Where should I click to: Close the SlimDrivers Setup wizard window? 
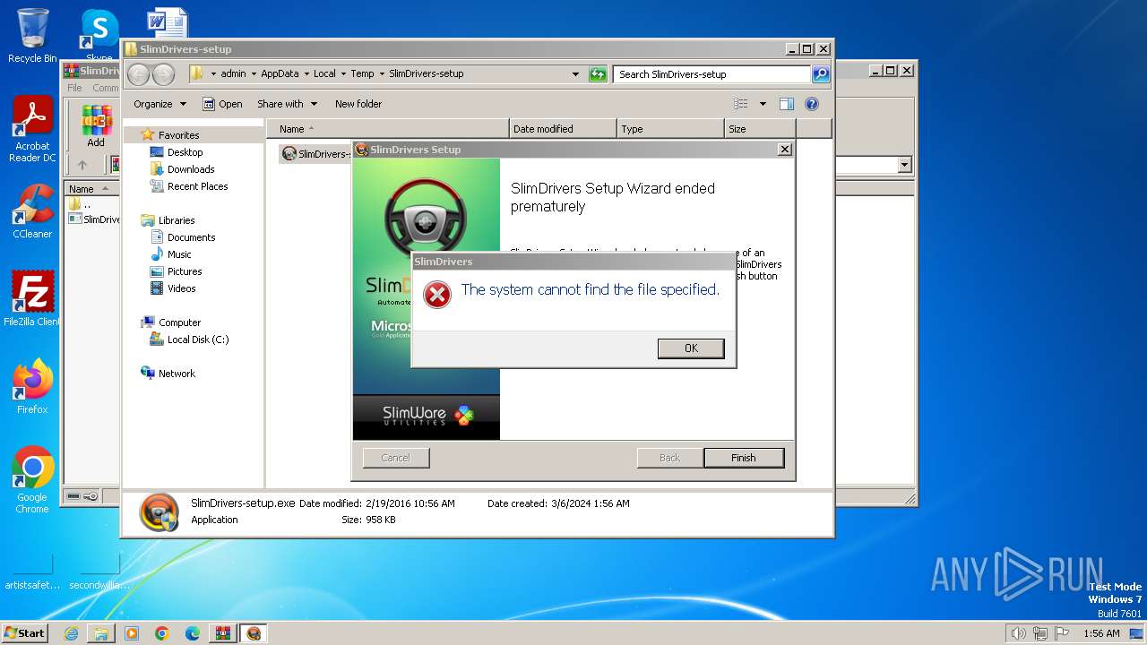[x=784, y=150]
